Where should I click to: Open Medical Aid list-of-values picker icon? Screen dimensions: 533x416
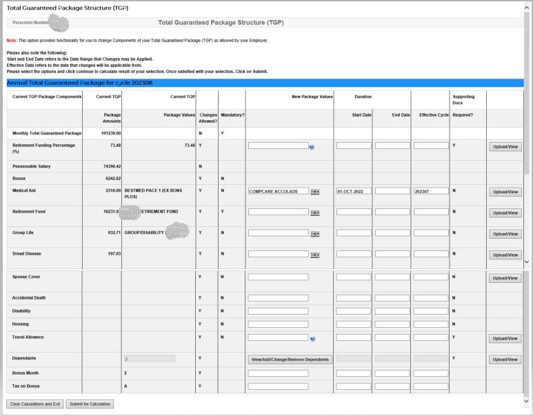[315, 192]
